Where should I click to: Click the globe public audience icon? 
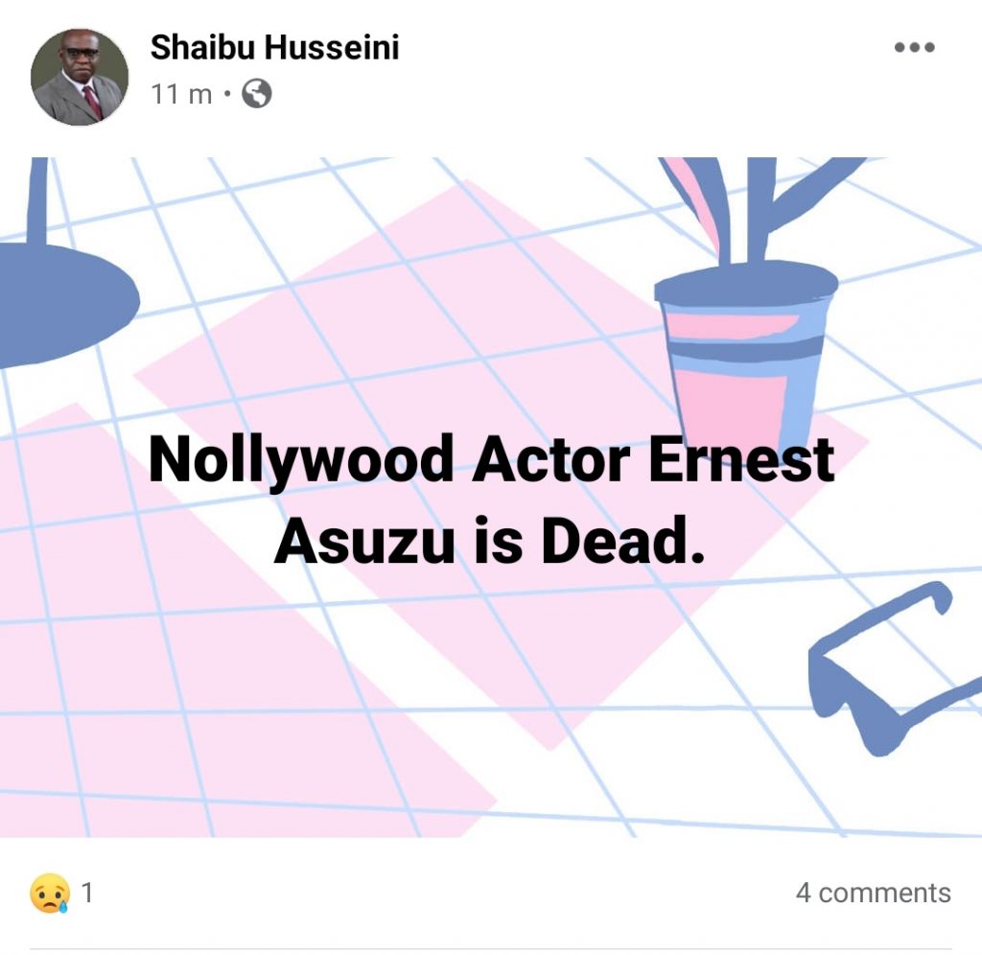(256, 94)
